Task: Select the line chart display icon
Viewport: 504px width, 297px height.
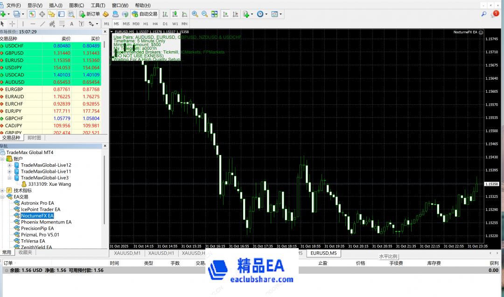Action: 184,14
